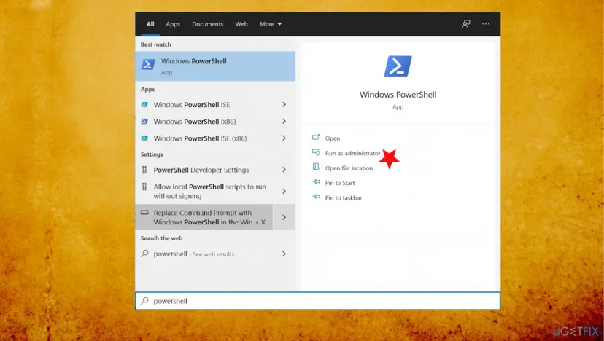Click the Pin to Start pin icon
This screenshot has width=604, height=341.
click(317, 181)
